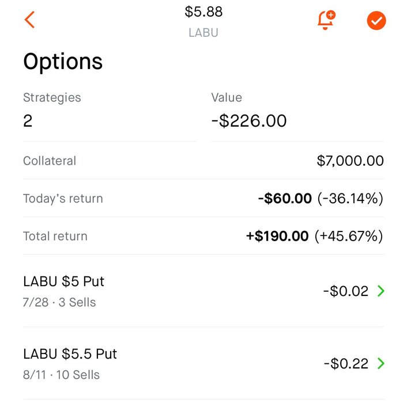The width and height of the screenshot is (407, 403).
Task: Tap the $5.88 price header
Action: click(x=203, y=12)
